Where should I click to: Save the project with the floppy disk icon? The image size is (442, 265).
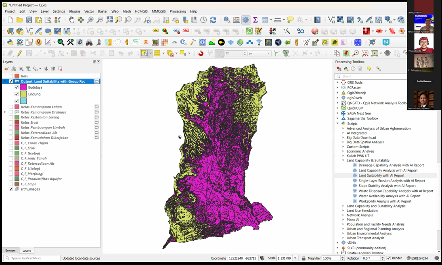(x=29, y=20)
